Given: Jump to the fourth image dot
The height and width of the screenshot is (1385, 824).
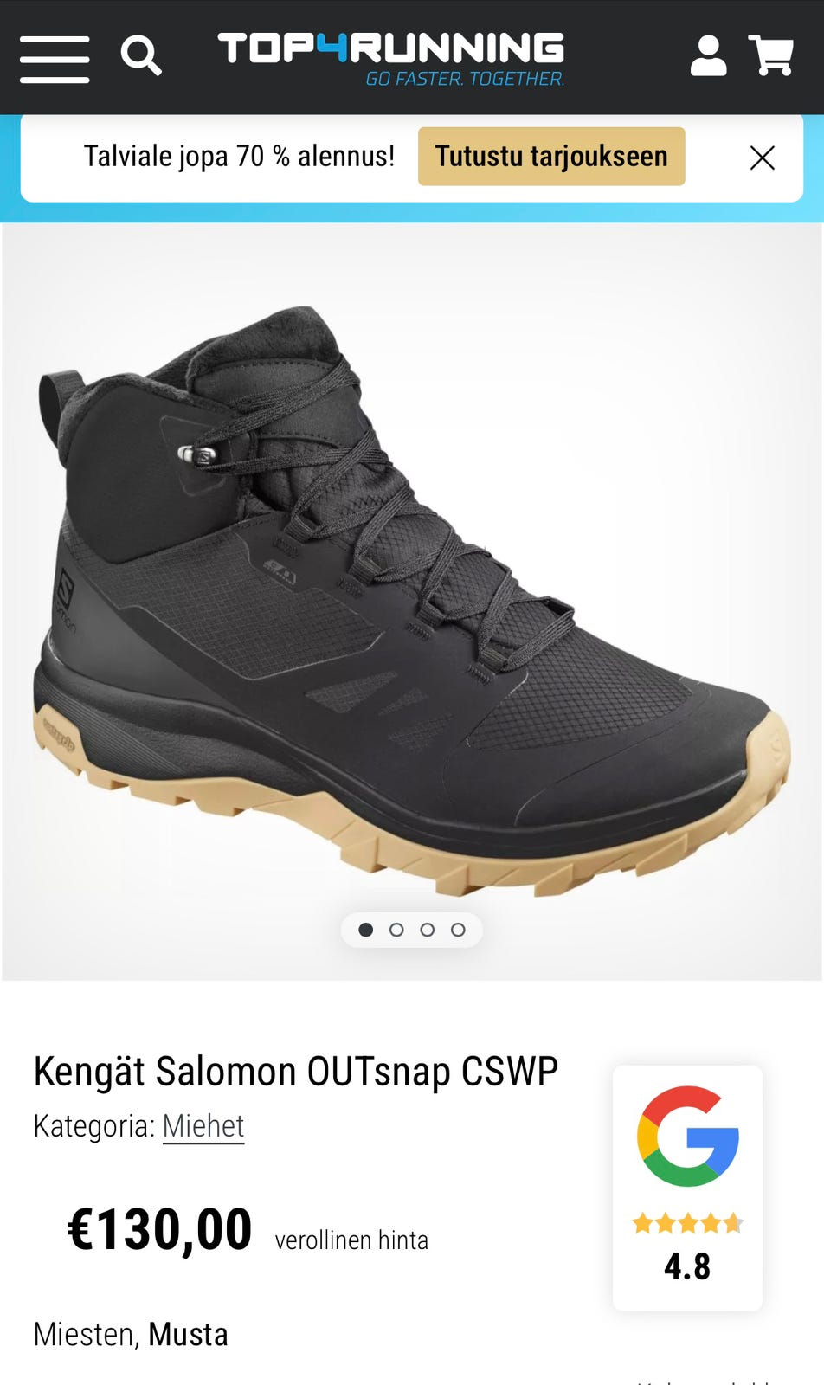Looking at the screenshot, I should 458,930.
